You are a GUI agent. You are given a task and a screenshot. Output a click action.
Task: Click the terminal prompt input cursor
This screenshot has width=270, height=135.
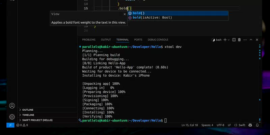click(x=165, y=120)
